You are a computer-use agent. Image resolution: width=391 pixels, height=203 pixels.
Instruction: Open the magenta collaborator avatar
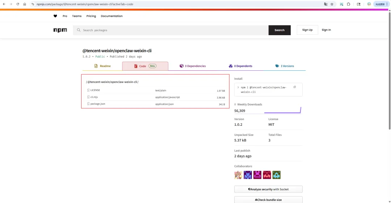[257, 175]
